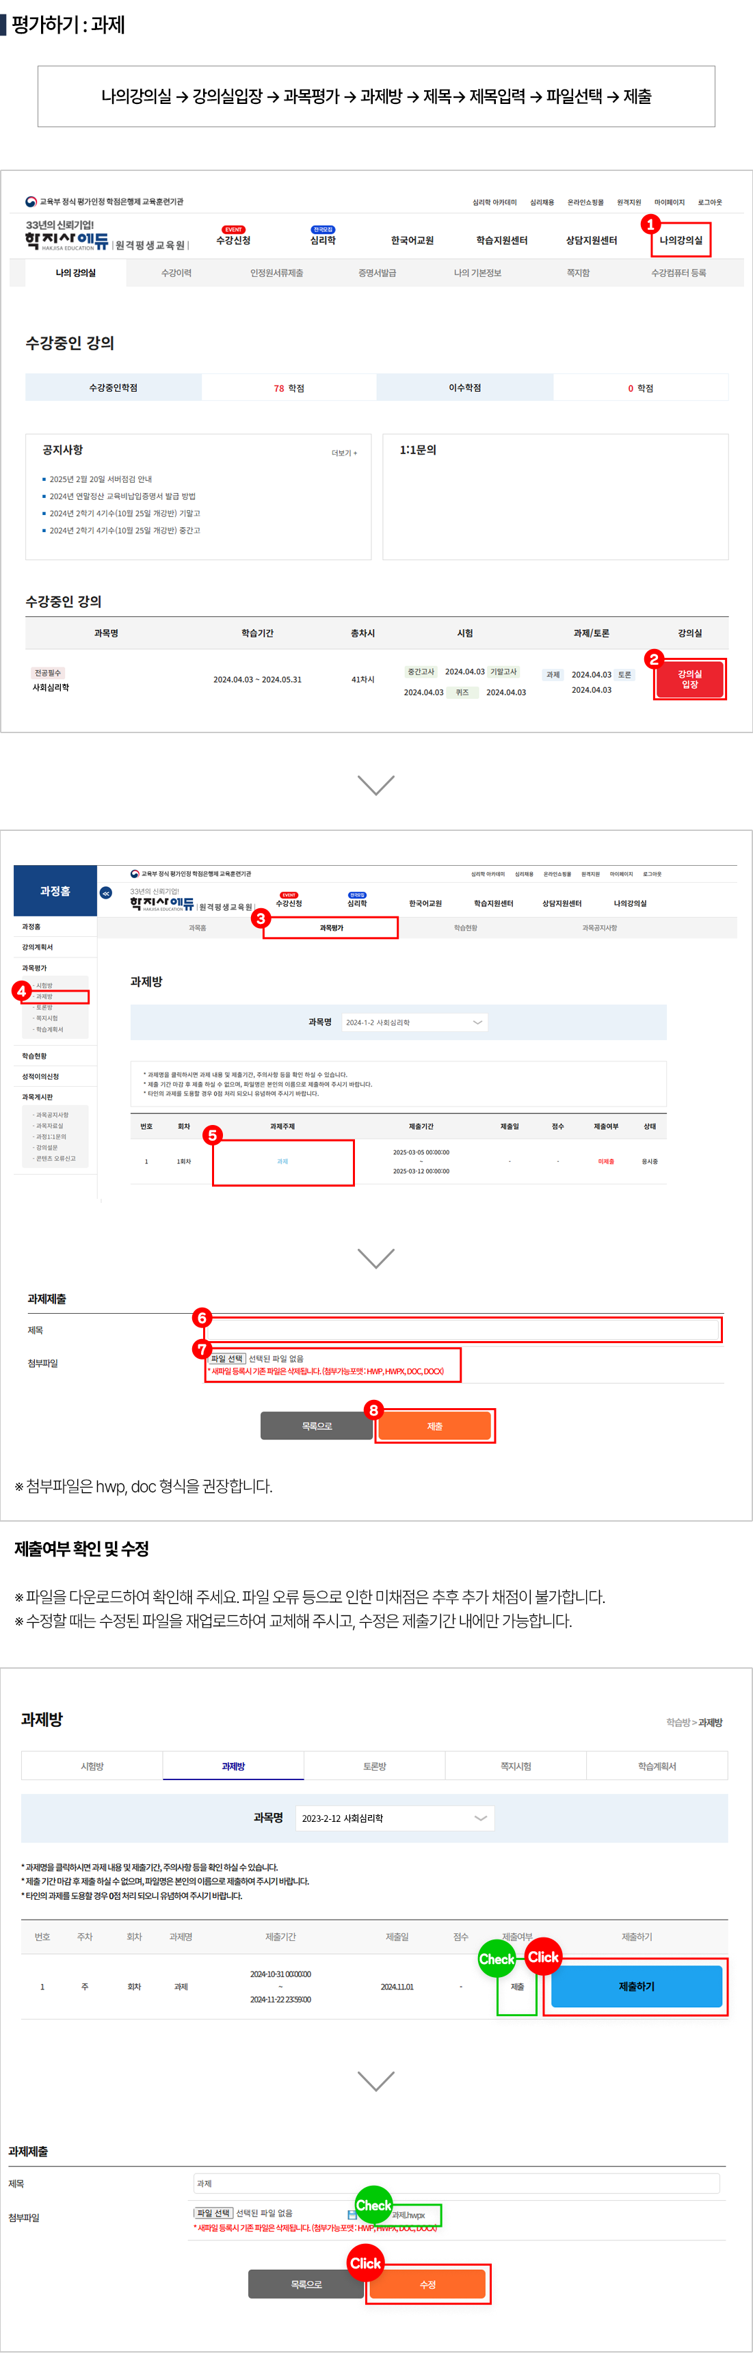753x2356 pixels.
Task: Select the 시험방 tab in the lower 과제방 page
Action: coord(92,1766)
